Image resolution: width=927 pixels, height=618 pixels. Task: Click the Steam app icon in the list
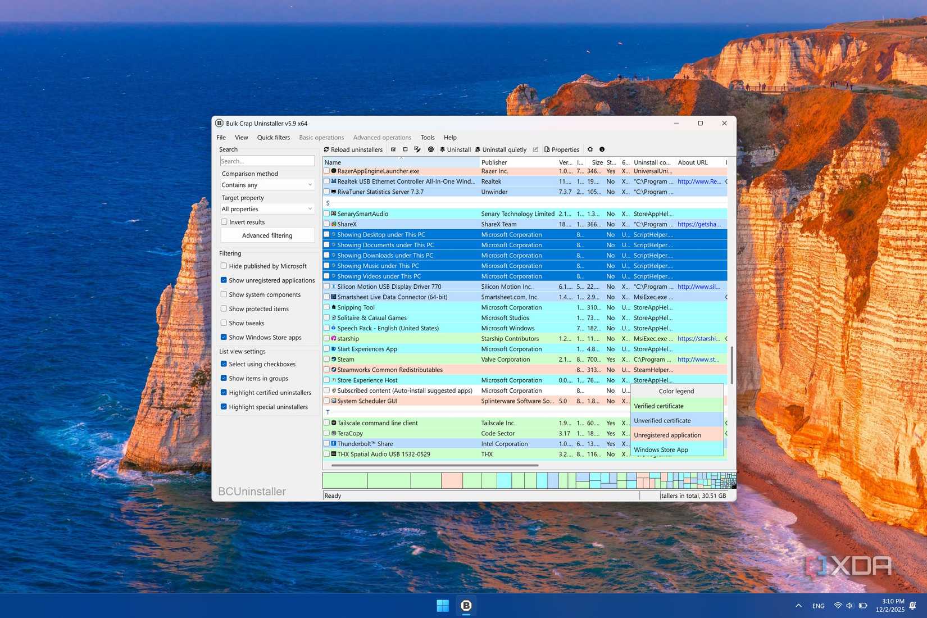[x=334, y=359]
